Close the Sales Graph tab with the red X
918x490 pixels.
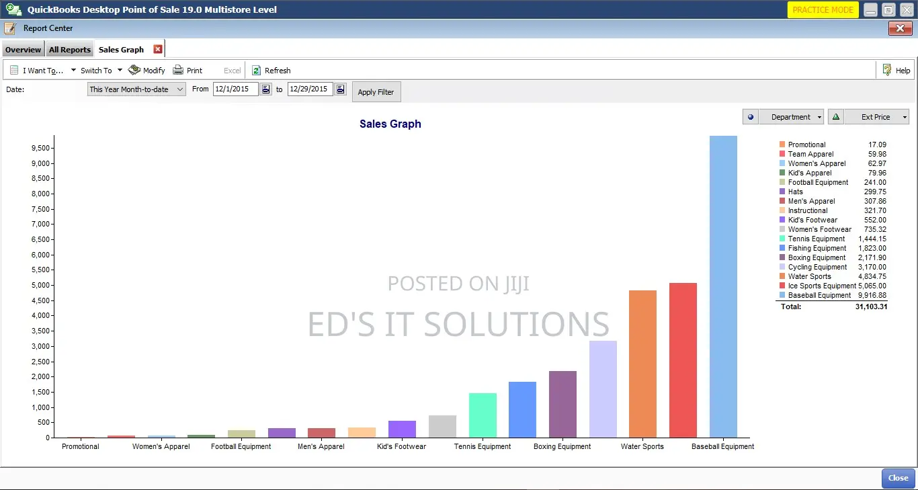tap(158, 49)
